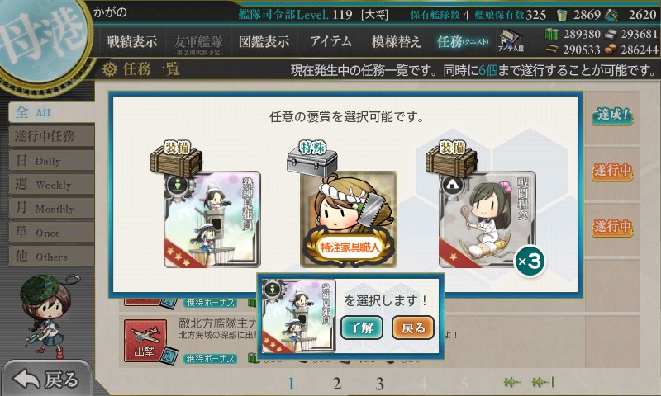661x396 pixels.
Task: Filter quests by 日 Daily
Action: 51,161
